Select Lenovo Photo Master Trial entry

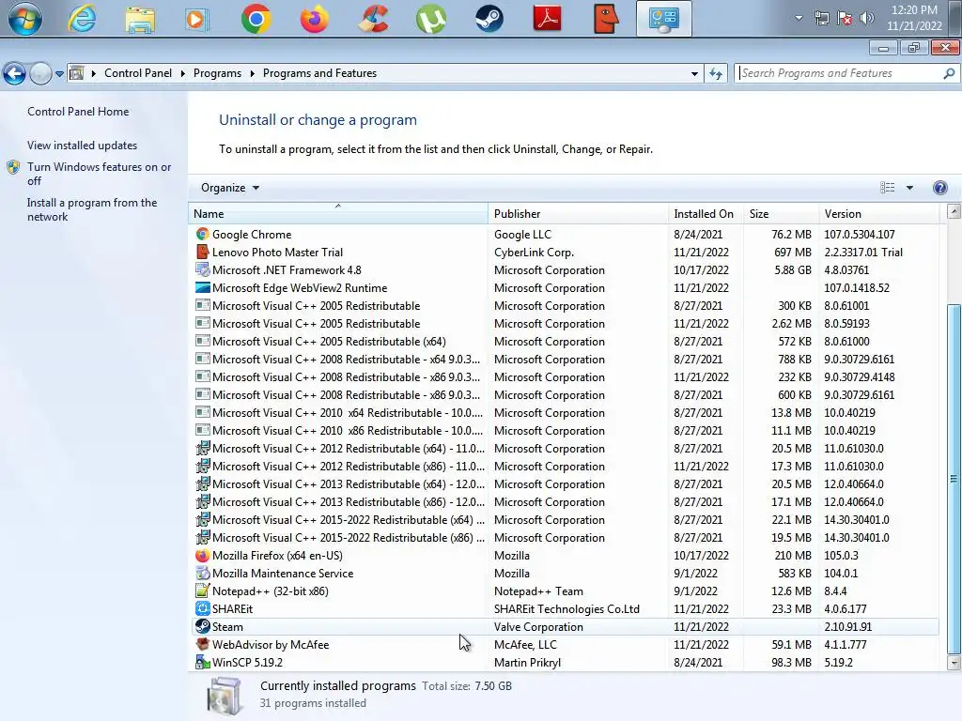tap(564, 252)
